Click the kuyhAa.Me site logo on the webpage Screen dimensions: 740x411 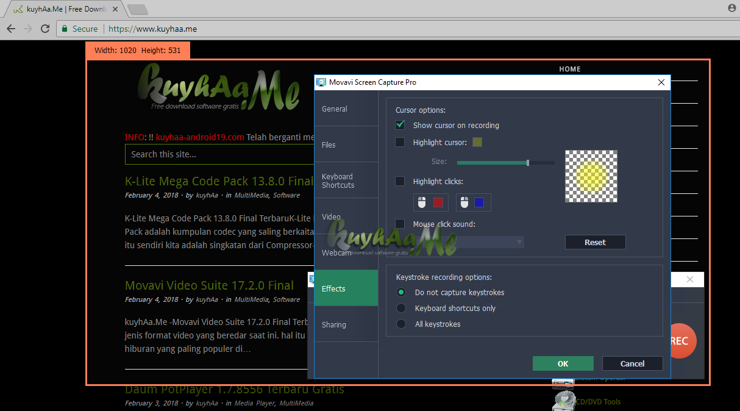218,87
